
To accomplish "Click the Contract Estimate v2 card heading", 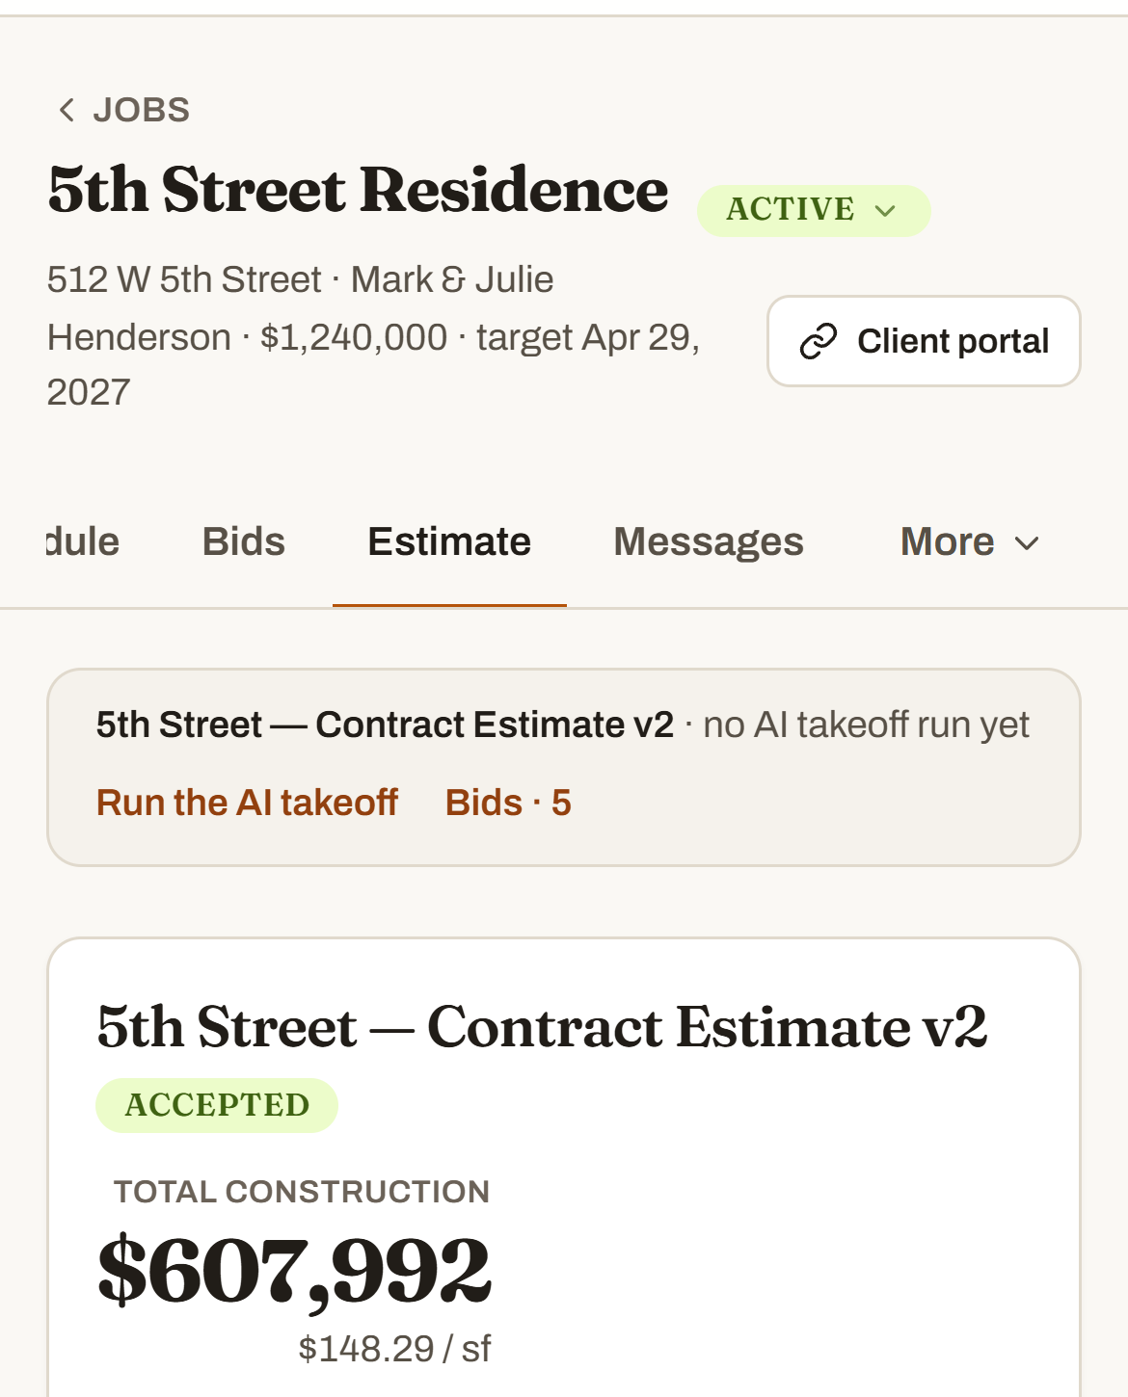I will pos(542,1027).
